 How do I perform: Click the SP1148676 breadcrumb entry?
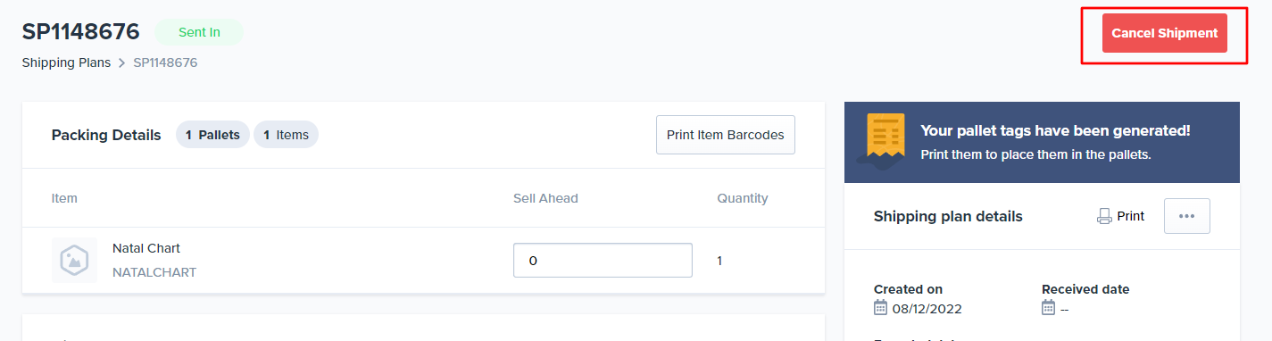coord(165,62)
